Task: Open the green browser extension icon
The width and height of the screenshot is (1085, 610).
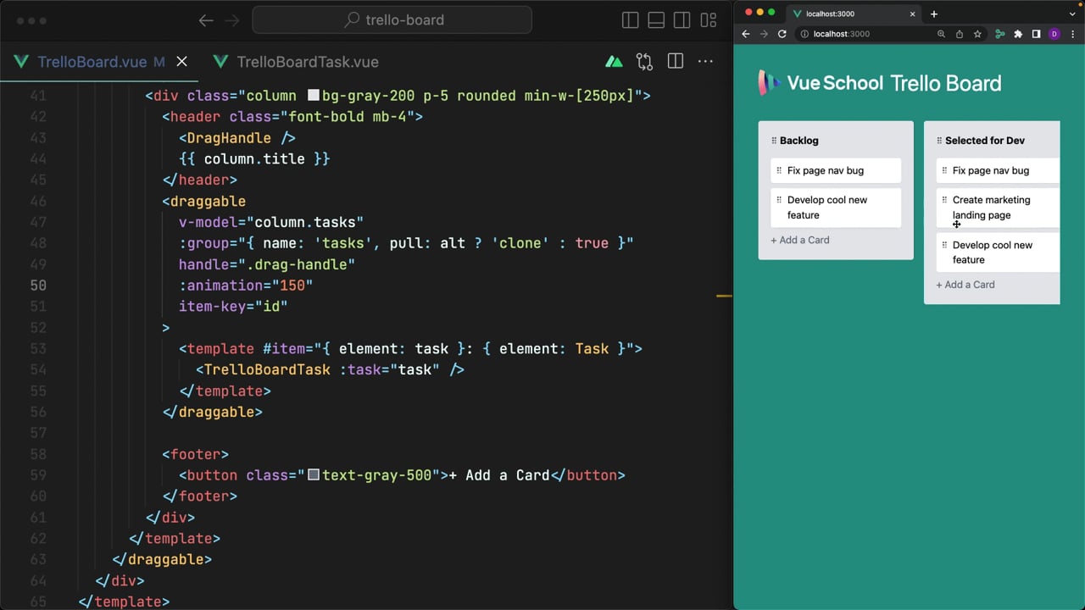Action: [x=1000, y=34]
